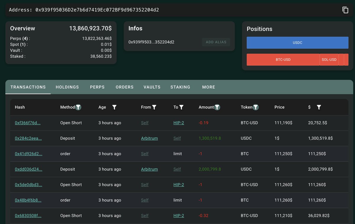Open HIP-2 link in the 0x5de0dbd3 row

point(179,185)
